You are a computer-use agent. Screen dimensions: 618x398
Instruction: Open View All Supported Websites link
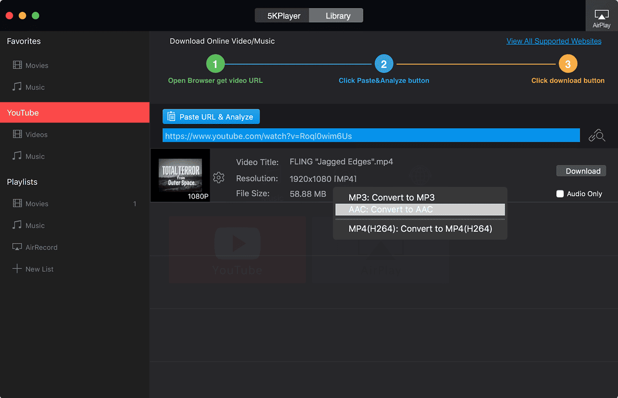pyautogui.click(x=554, y=41)
